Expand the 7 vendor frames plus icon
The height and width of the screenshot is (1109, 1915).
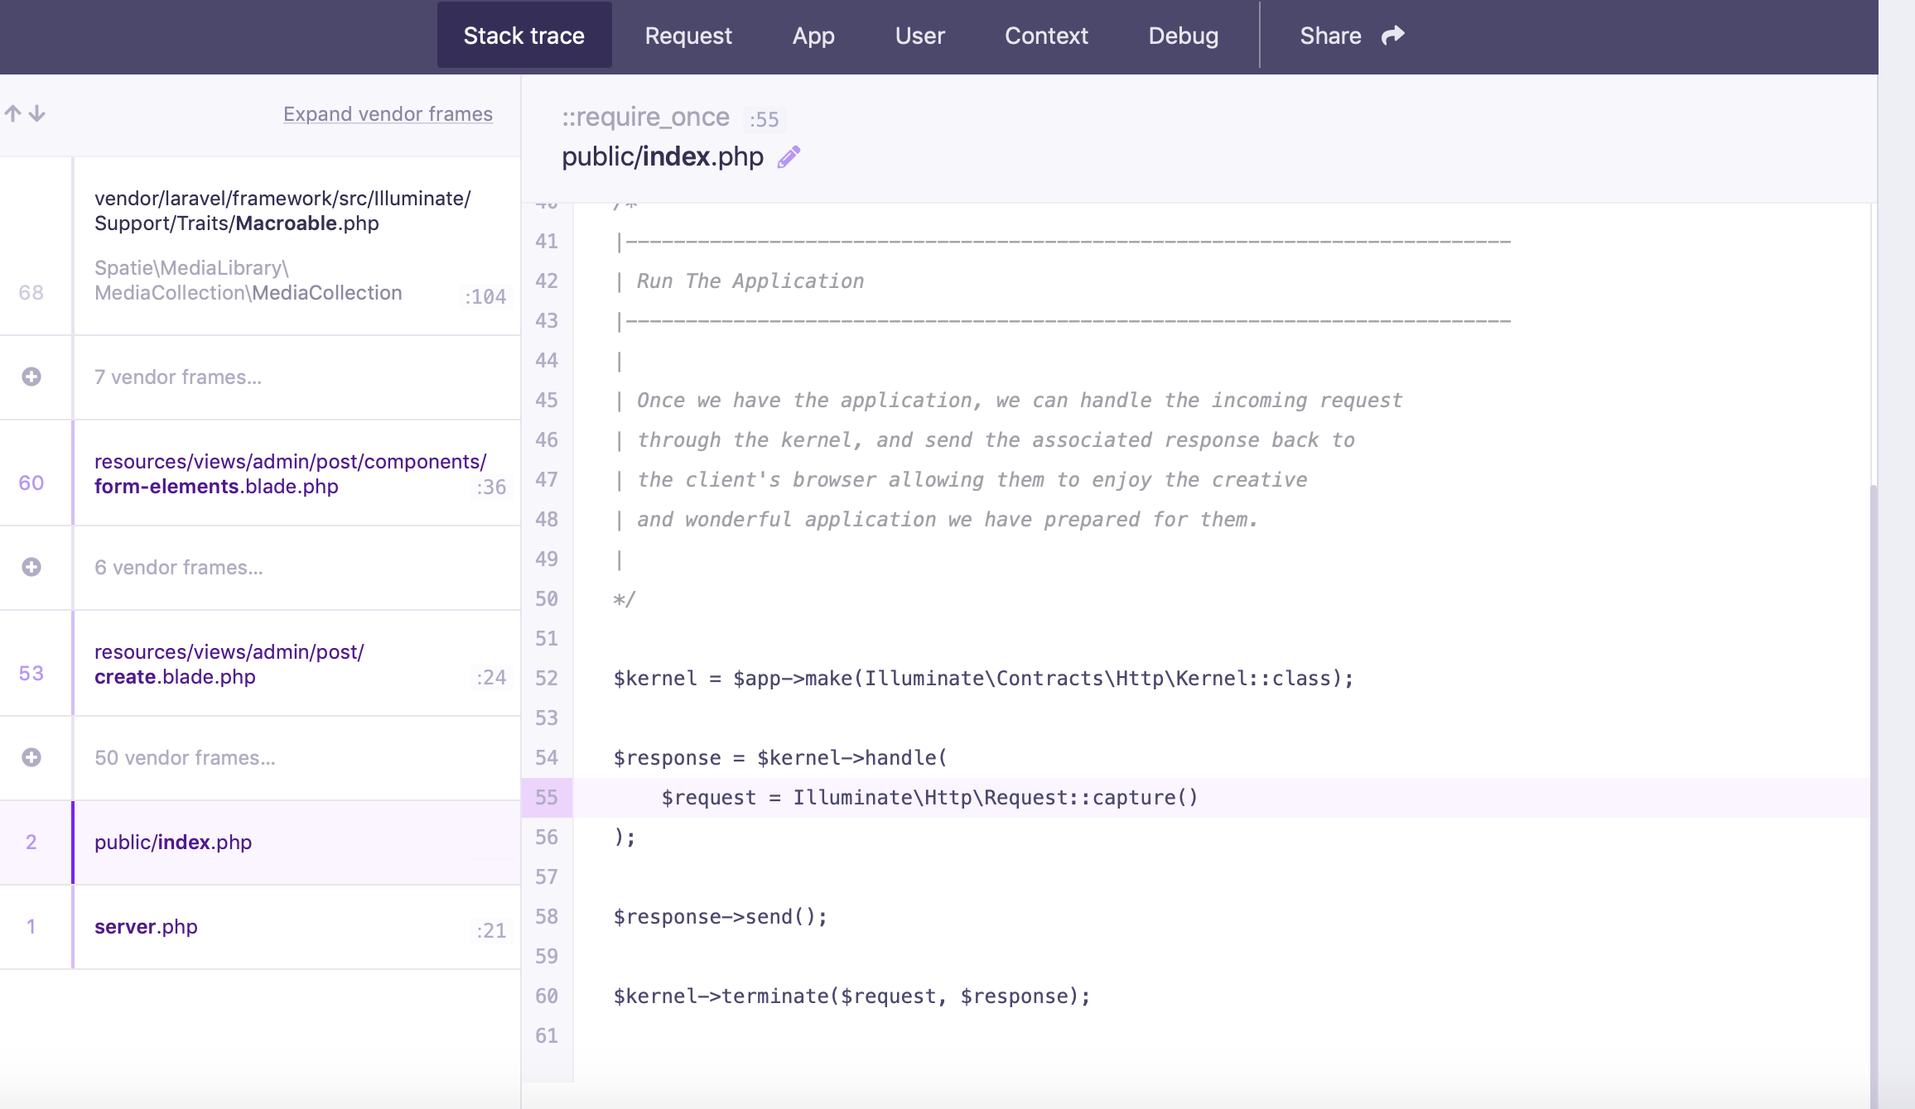tap(31, 377)
